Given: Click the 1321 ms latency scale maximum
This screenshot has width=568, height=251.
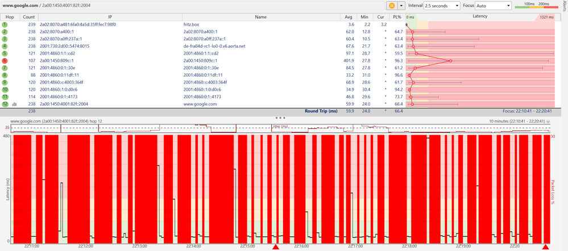Looking at the screenshot, I should (x=546, y=17).
